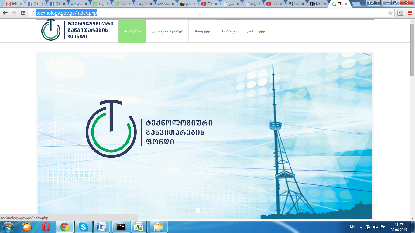
Task: Click the browser forward arrow
Action: click(14, 13)
